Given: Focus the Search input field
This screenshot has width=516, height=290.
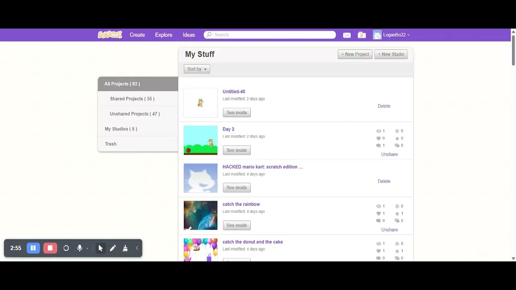Looking at the screenshot, I should 270,35.
